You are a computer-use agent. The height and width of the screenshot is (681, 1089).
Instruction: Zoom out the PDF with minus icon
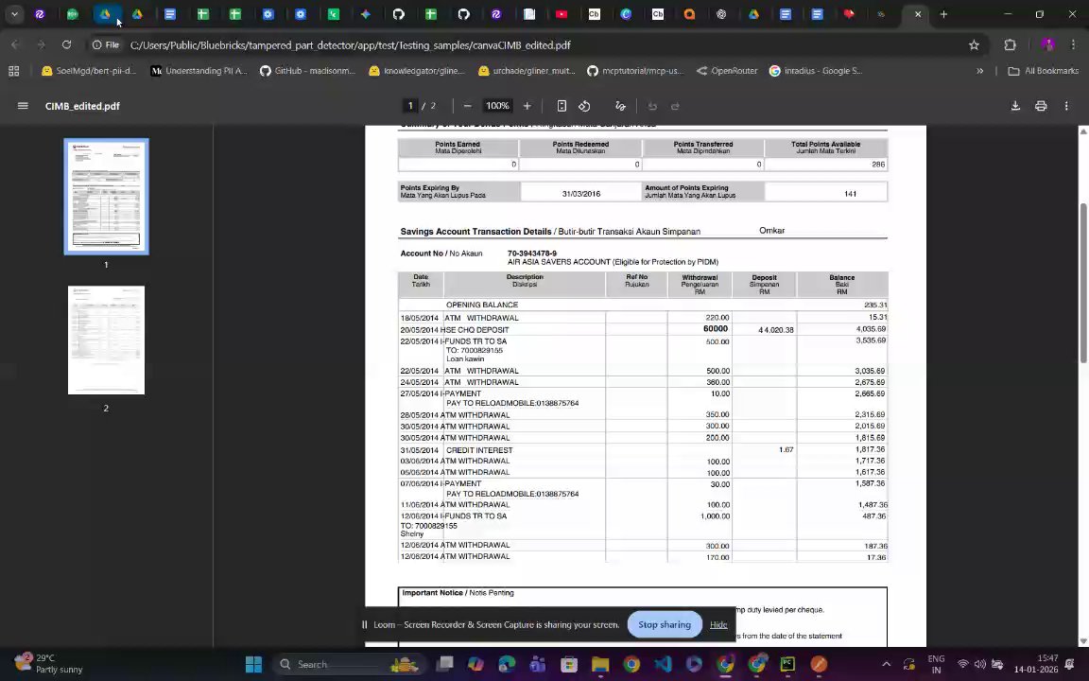[467, 106]
